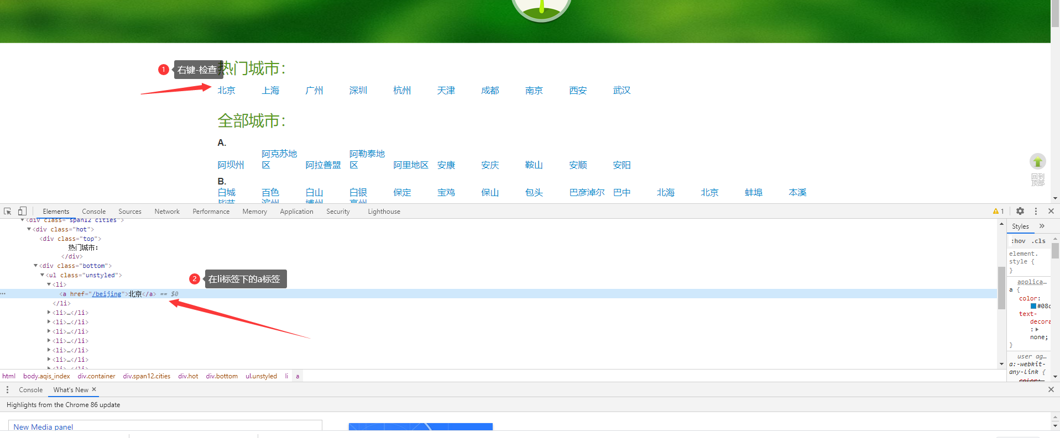Open the DevTools customize kebab menu
The height and width of the screenshot is (438, 1060).
coord(1036,211)
